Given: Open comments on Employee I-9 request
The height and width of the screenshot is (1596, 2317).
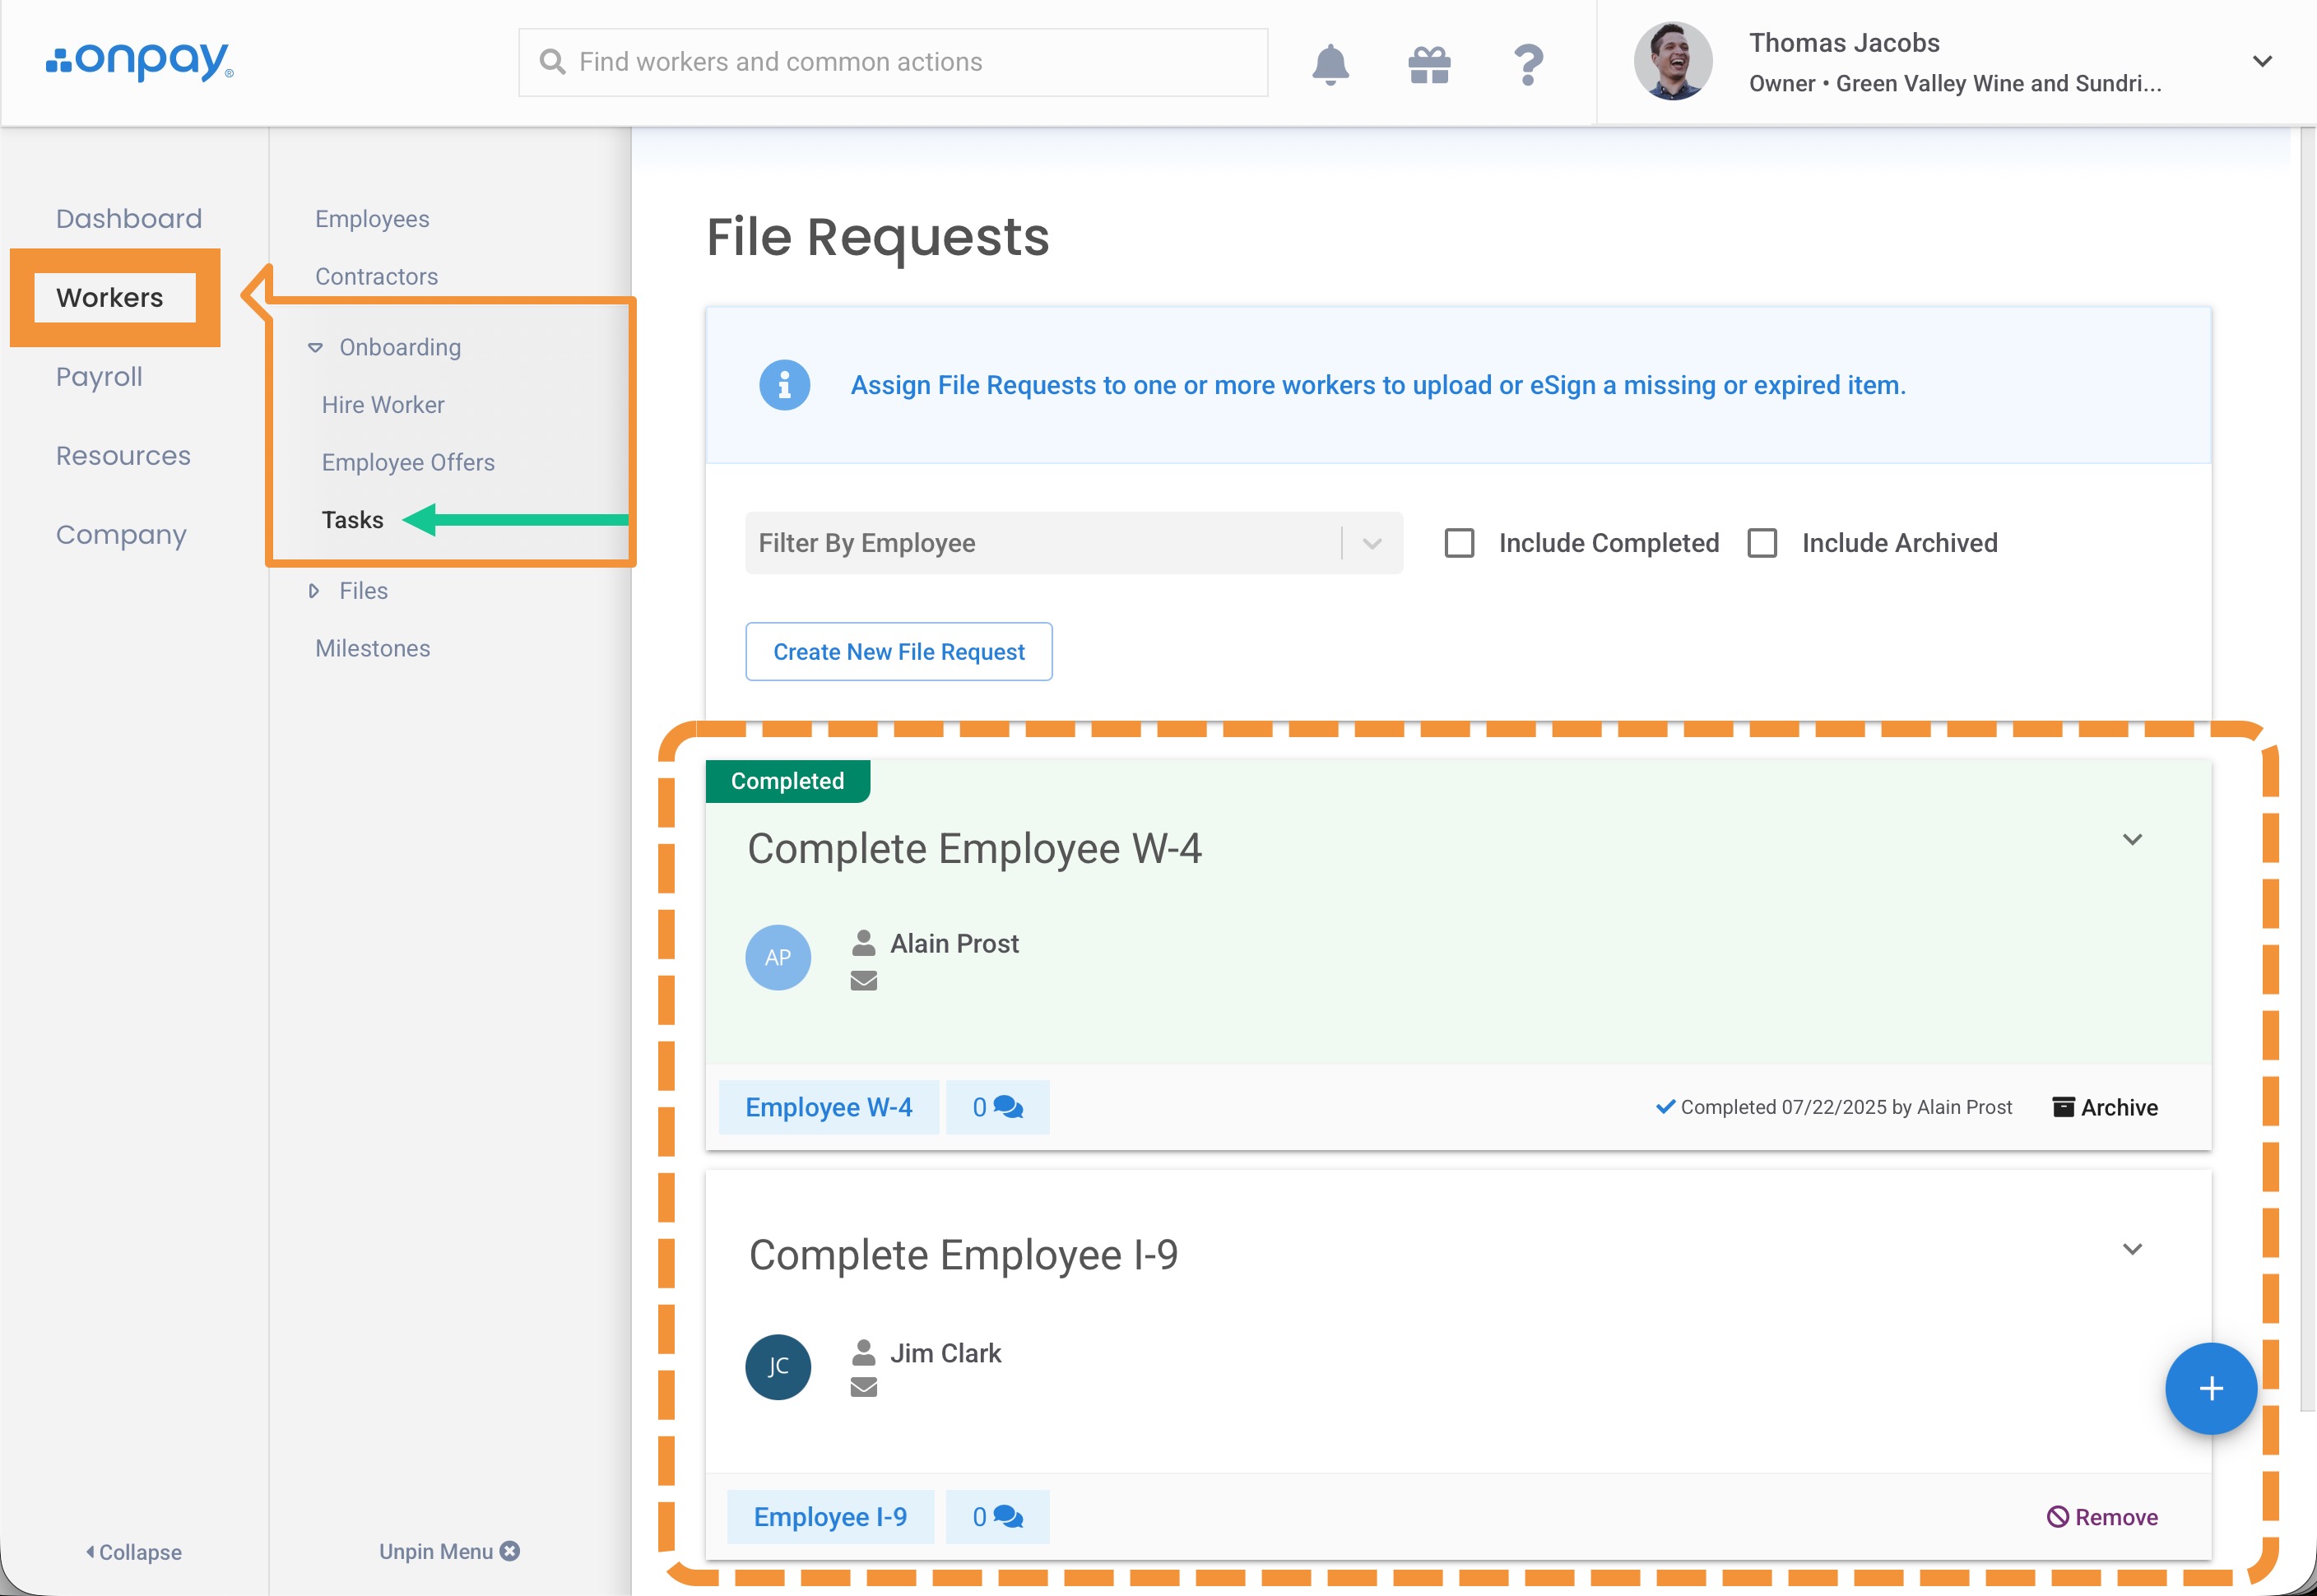Looking at the screenshot, I should coord(997,1517).
